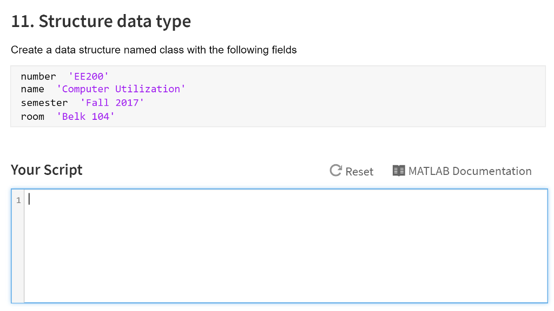This screenshot has width=554, height=311.
Task: Click the MATLAB Documentation book icon
Action: coord(399,170)
